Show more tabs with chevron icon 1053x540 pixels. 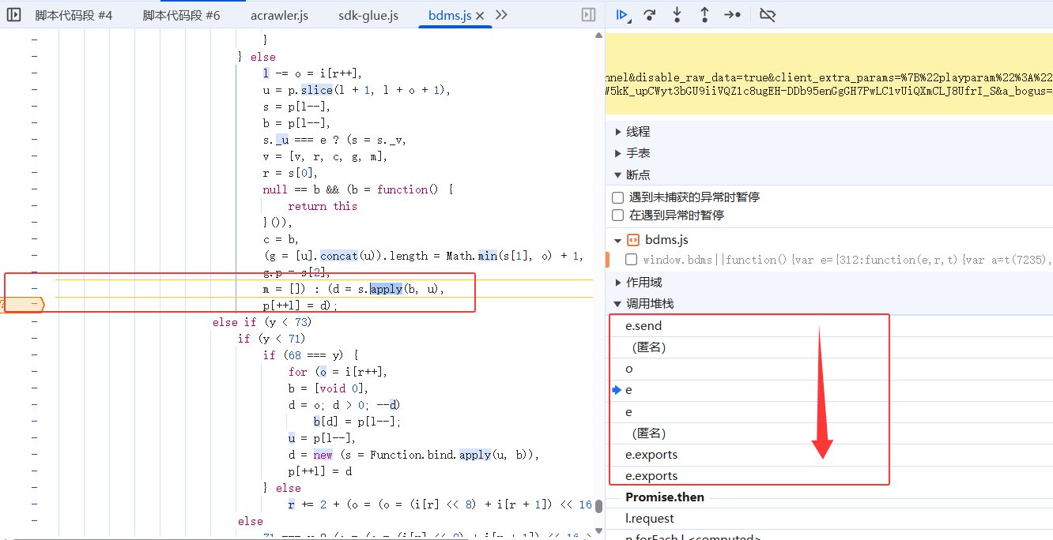(x=500, y=14)
